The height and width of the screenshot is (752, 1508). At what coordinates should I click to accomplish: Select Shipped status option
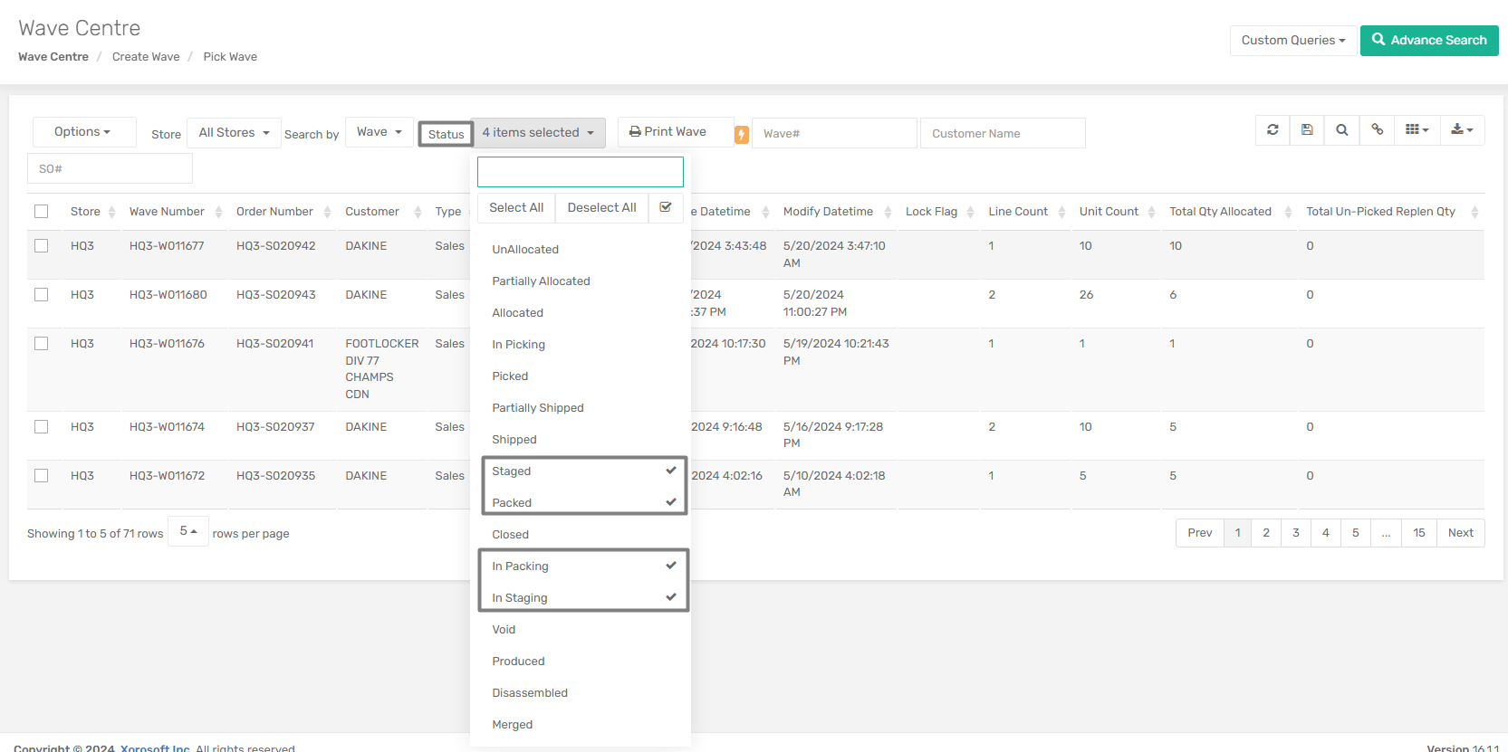tap(581, 439)
